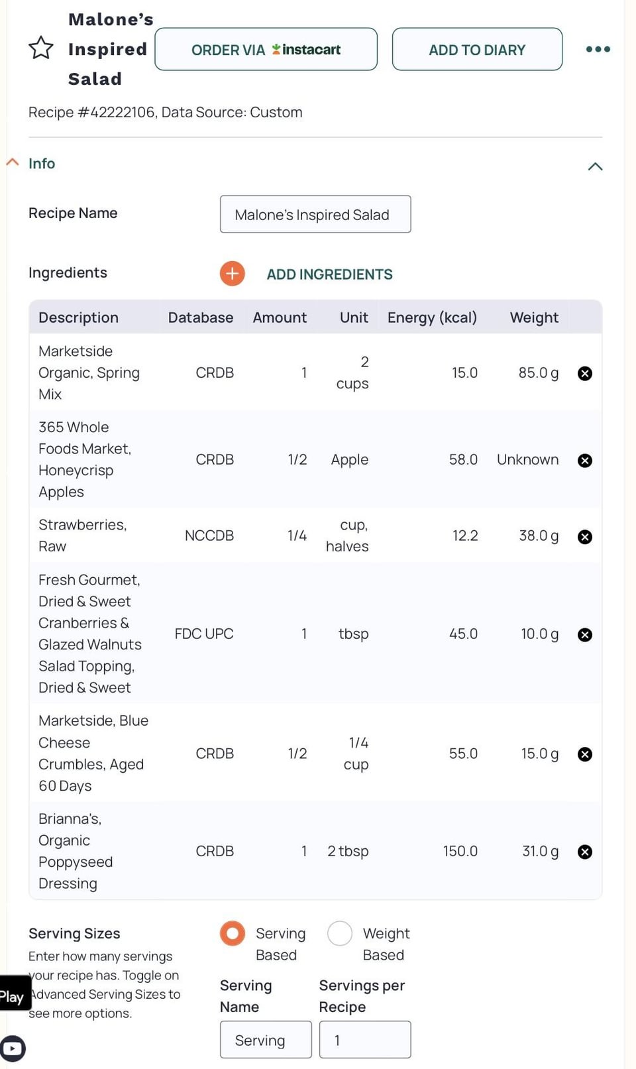Remove Fresh Gourmet salad topping ingredient
The image size is (636, 1069).
click(x=585, y=634)
